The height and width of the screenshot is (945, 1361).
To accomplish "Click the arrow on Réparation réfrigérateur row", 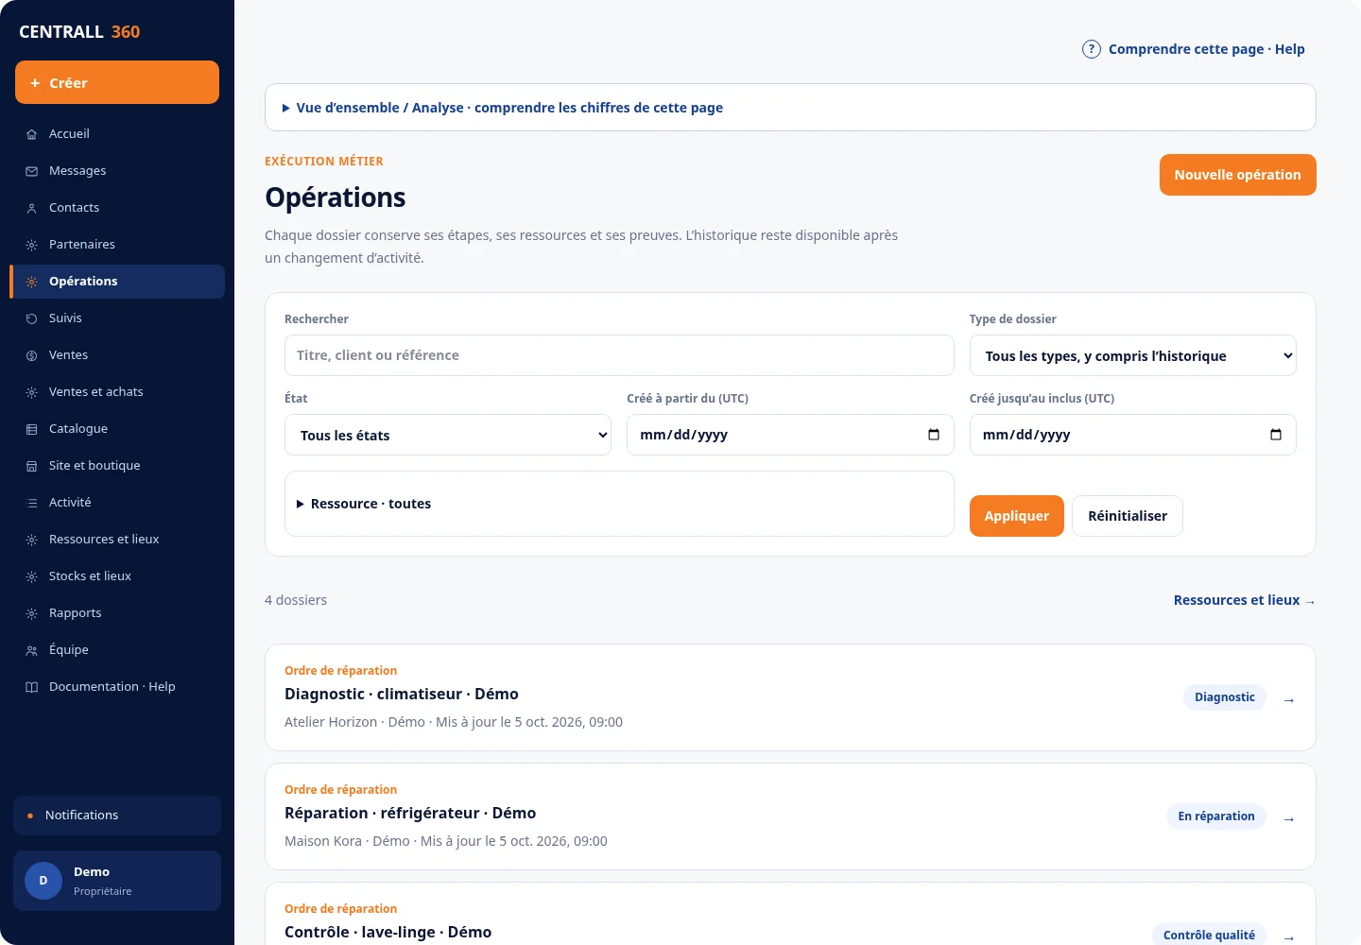I will point(1289,818).
